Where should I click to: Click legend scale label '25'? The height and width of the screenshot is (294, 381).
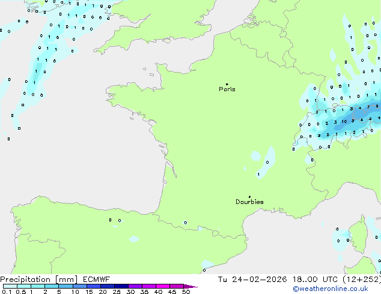pyautogui.click(x=117, y=292)
